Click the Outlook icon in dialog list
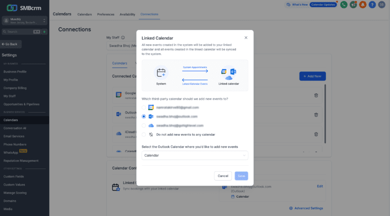The height and width of the screenshot is (216, 390). [x=151, y=117]
